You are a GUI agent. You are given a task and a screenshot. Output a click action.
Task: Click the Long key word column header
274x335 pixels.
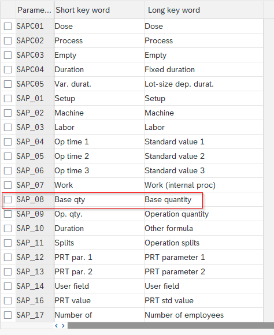(203, 10)
